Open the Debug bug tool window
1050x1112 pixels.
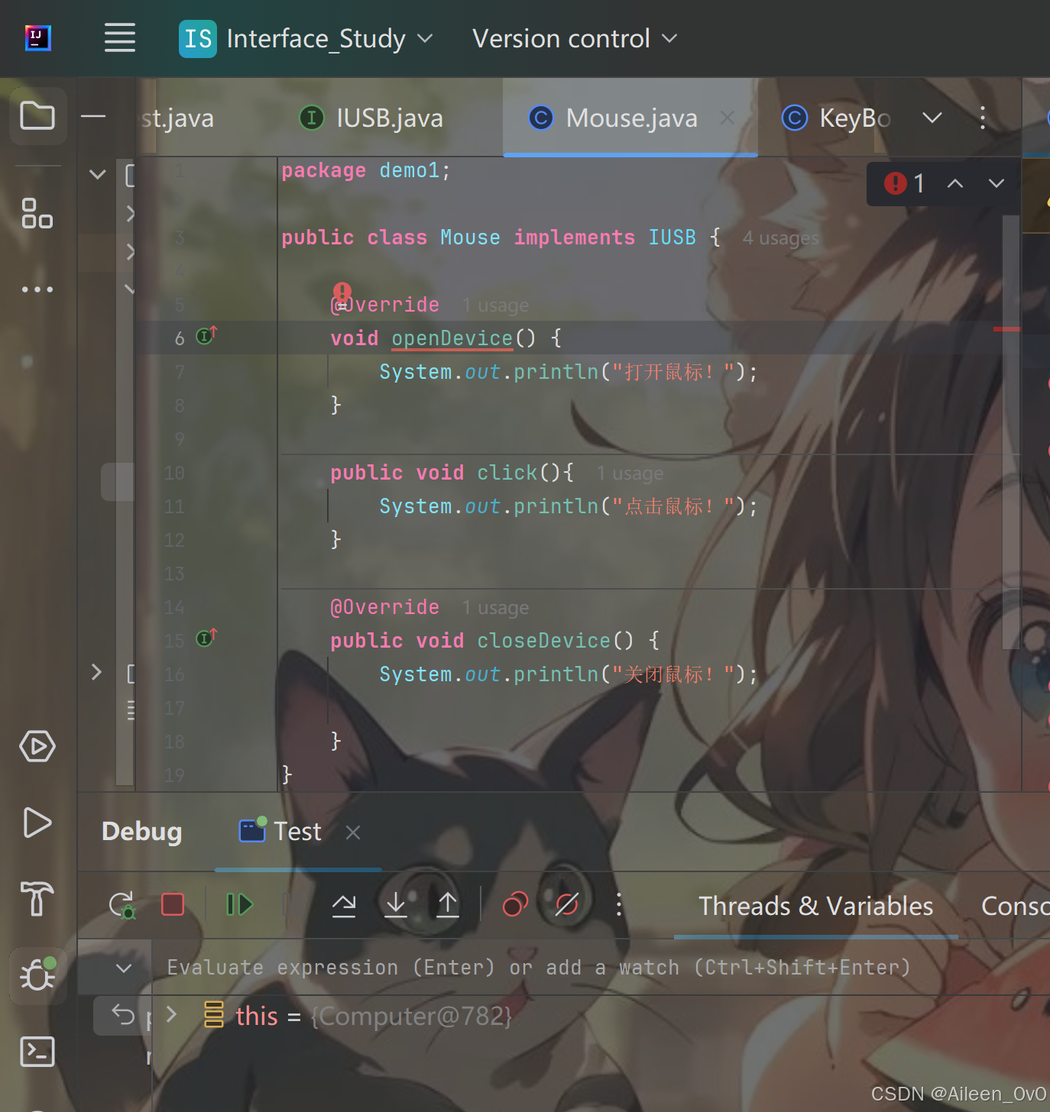[37, 975]
